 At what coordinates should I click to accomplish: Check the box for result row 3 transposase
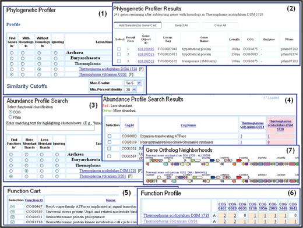pyautogui.click(x=119, y=61)
